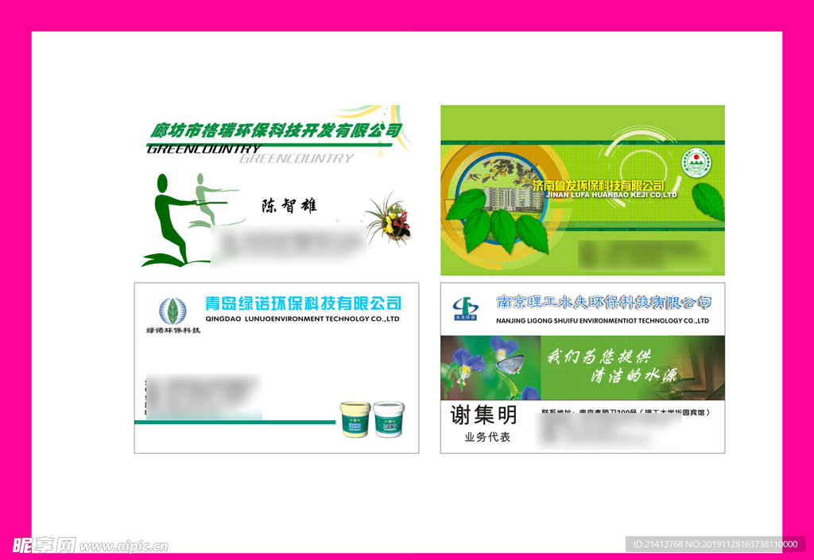This screenshot has height=560, width=814.
Task: Select the flower bouquet graphic
Action: [x=390, y=218]
